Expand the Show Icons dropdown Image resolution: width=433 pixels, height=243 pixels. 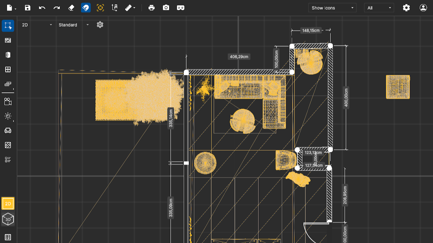click(332, 8)
